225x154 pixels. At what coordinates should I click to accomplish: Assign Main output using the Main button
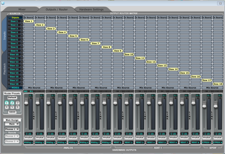[12, 124]
